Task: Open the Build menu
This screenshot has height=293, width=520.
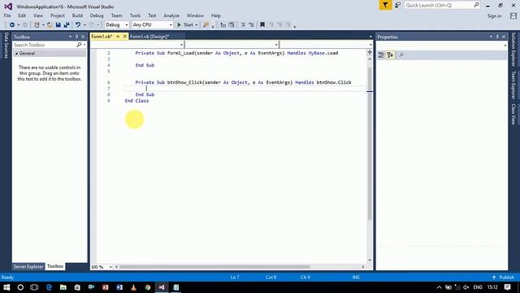Action: coord(77,15)
